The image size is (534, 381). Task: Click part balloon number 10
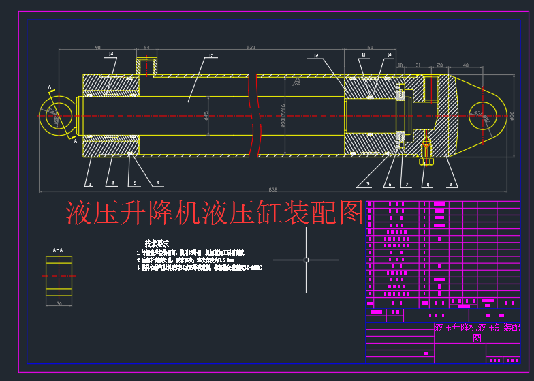pos(389,55)
